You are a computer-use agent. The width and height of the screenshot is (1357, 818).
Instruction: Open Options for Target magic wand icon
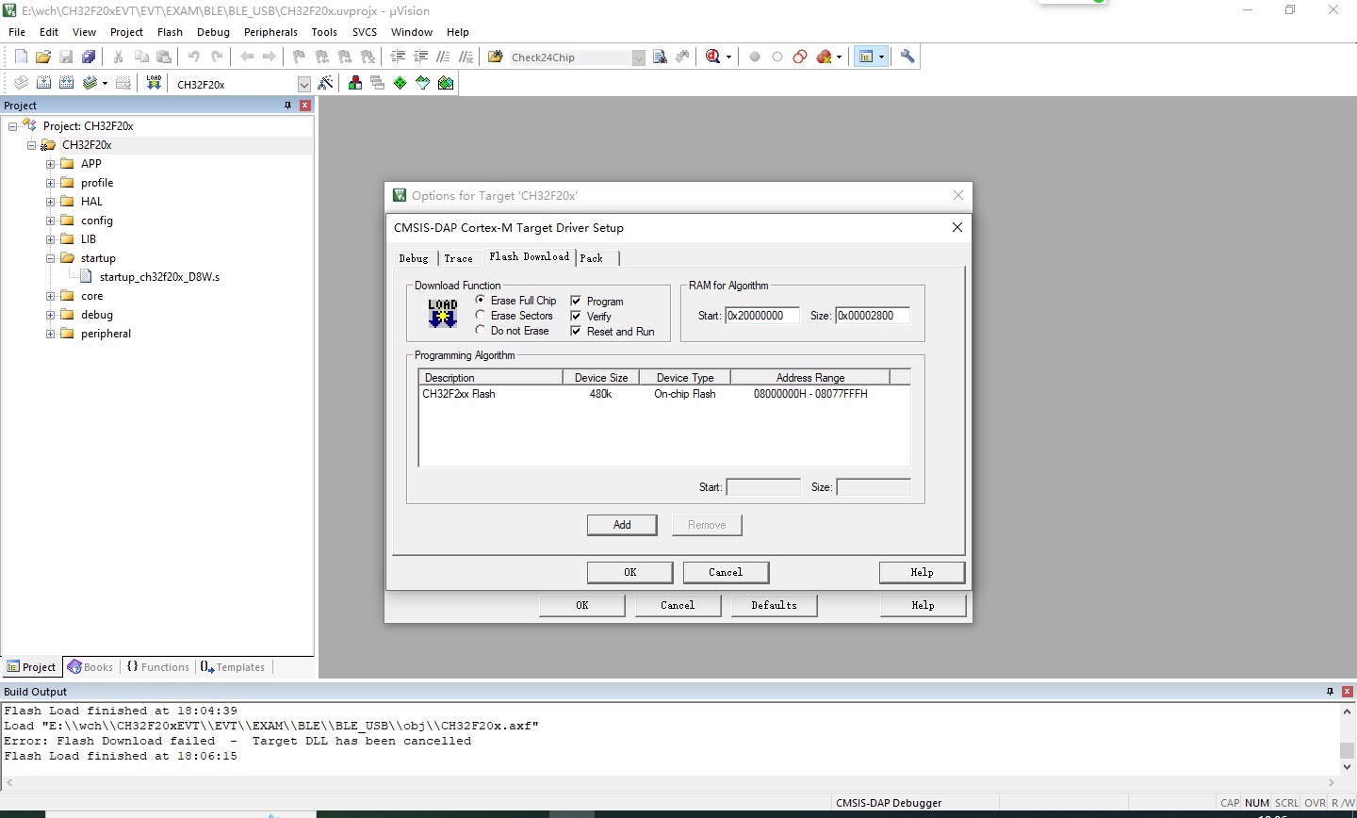pos(326,83)
